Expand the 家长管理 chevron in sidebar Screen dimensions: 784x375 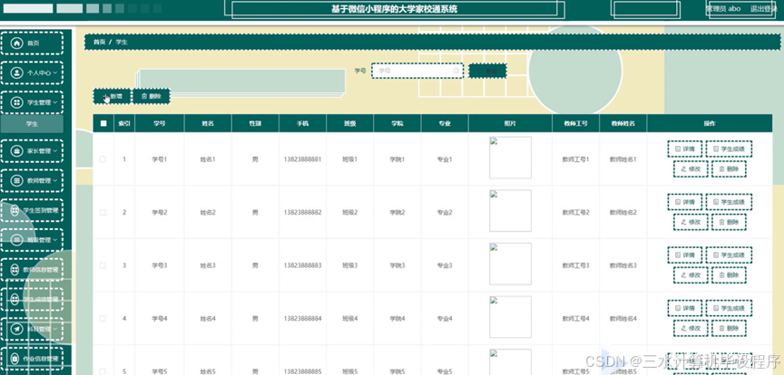click(55, 150)
